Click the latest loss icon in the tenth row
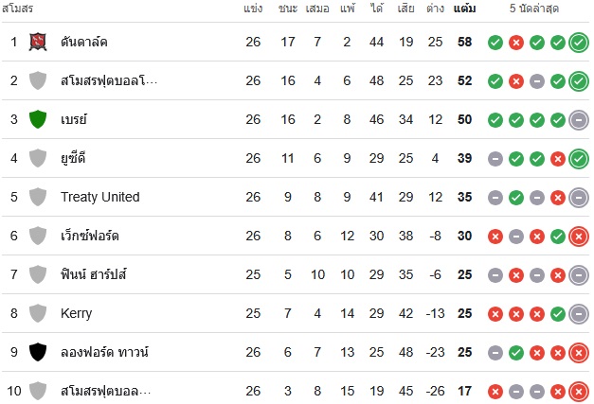 [579, 392]
